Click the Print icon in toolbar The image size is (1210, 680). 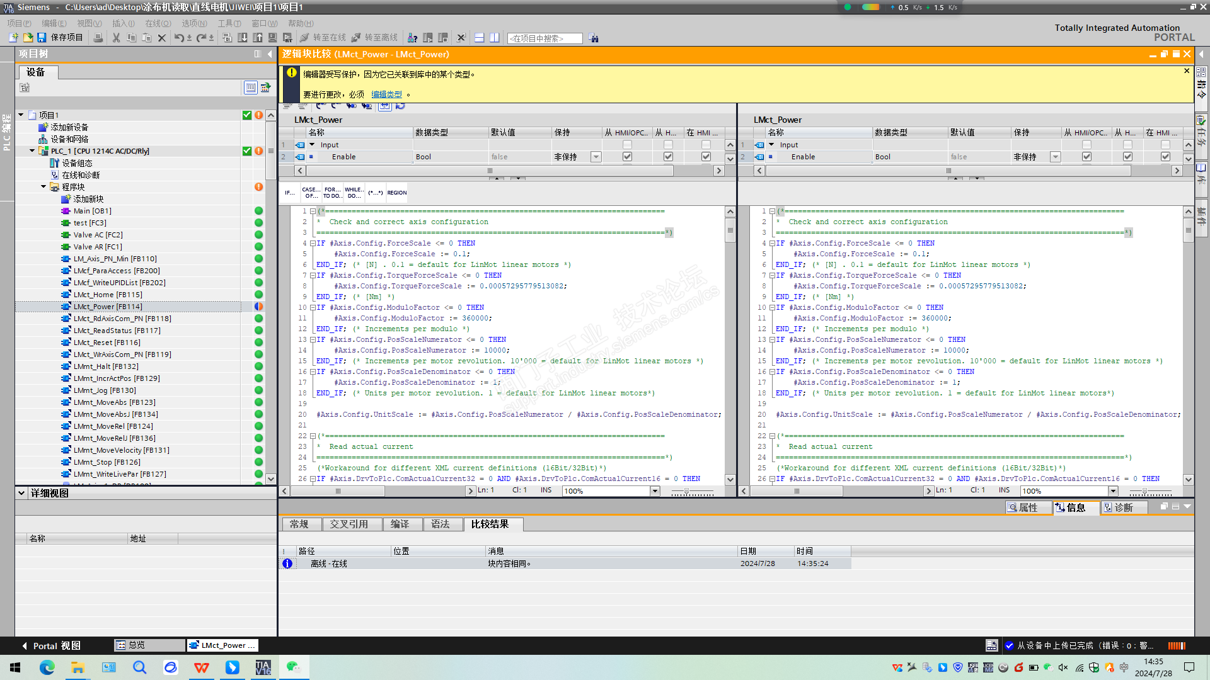pos(98,38)
